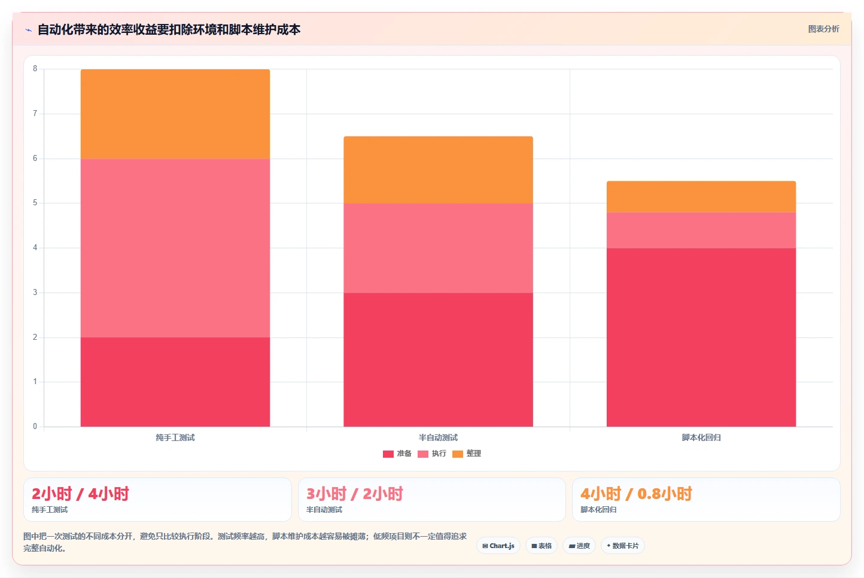Click the lightning icon beside the card title

tap(28, 30)
